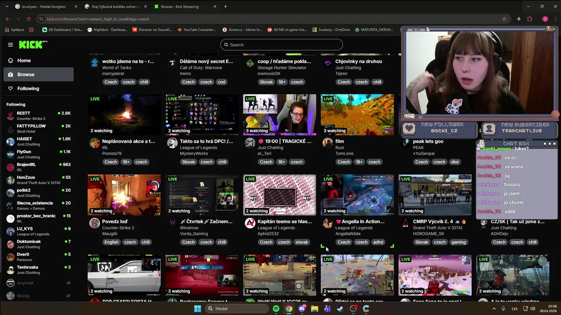Open RESTT in the Following list
The width and height of the screenshot is (561, 315).
(39, 115)
